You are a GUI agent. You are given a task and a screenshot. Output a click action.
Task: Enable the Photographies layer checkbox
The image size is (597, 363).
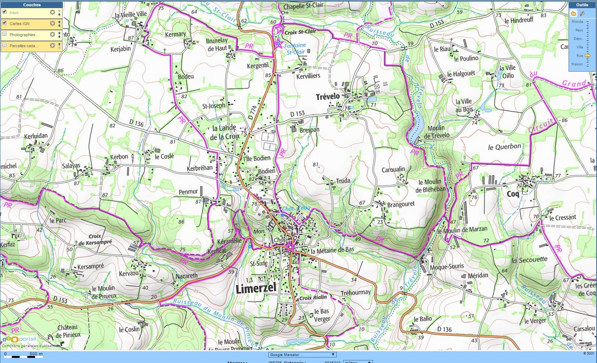(4, 34)
